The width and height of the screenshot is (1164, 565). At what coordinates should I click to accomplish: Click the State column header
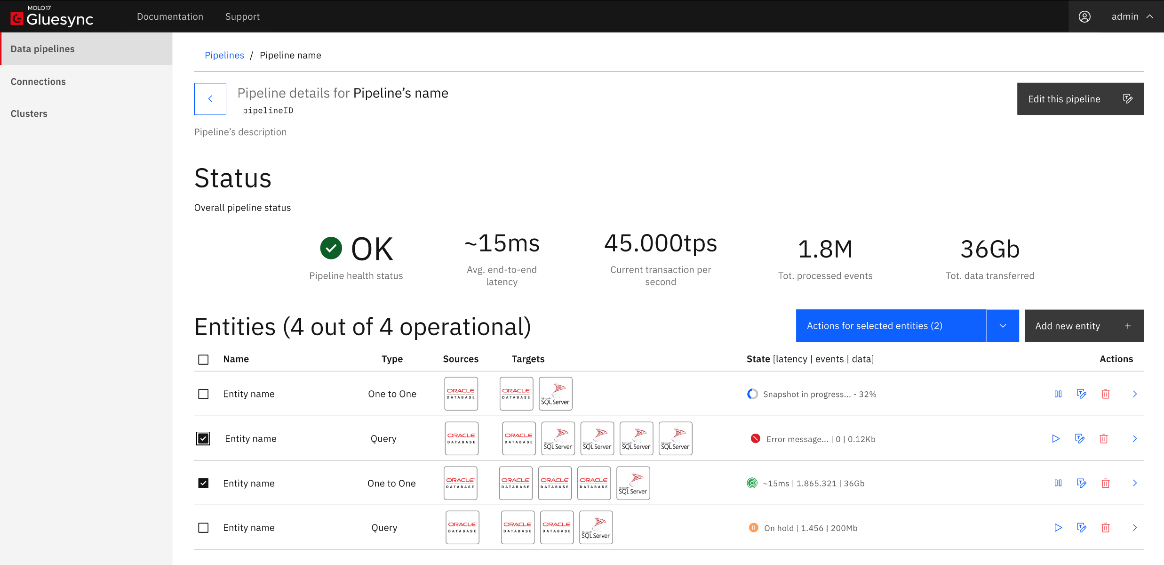pos(810,359)
